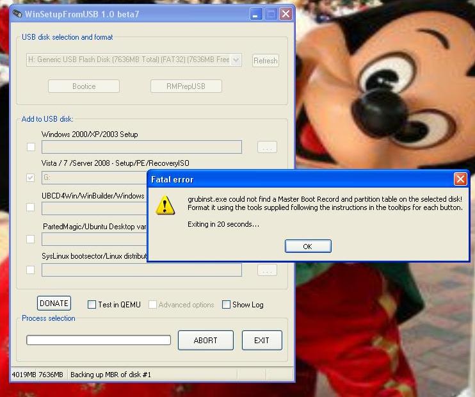The width and height of the screenshot is (475, 397).
Task: Click the ABORT button
Action: click(x=205, y=340)
